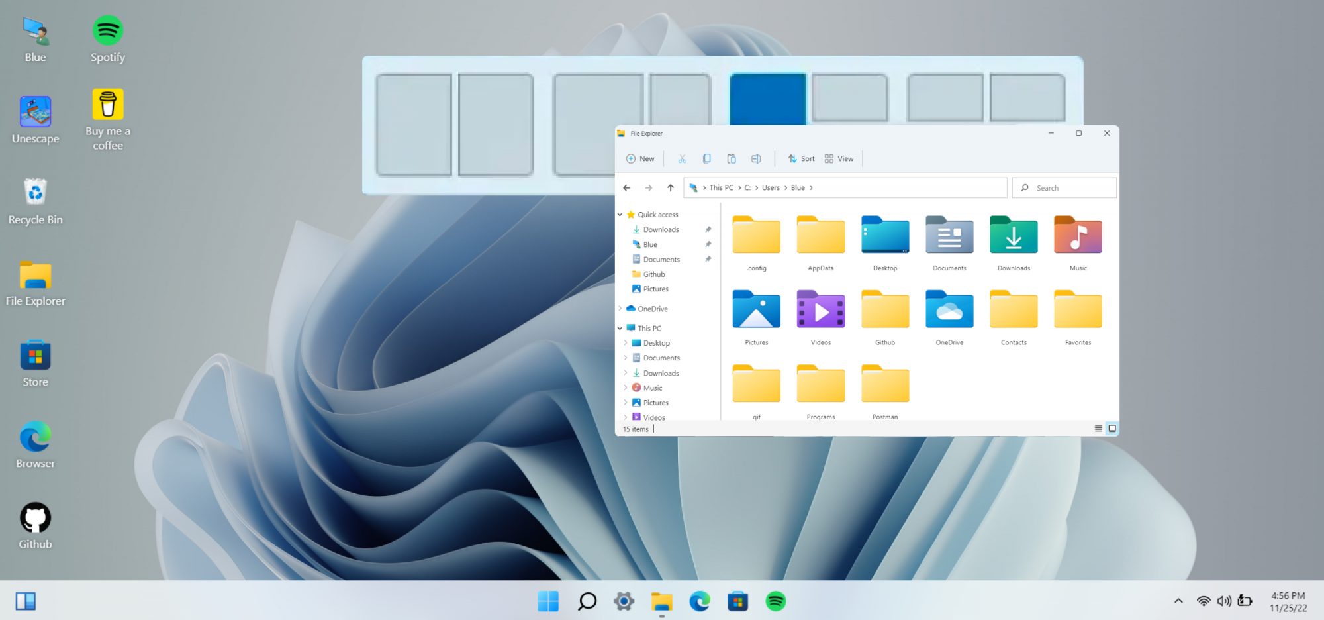Click the File Explorer search field
The image size is (1324, 620).
click(x=1064, y=188)
